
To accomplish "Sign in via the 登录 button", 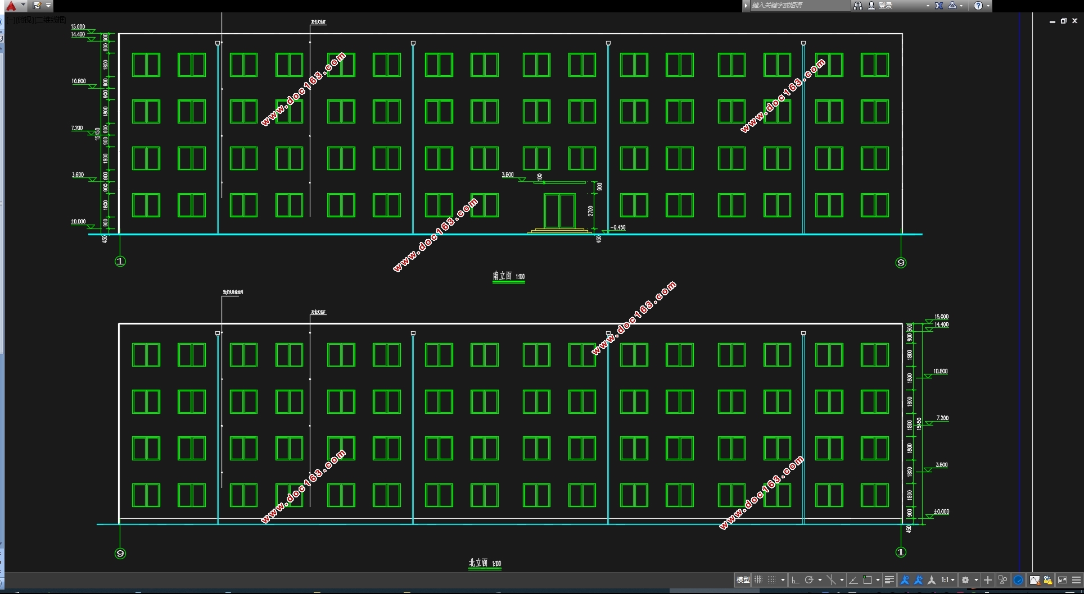I will [x=880, y=6].
